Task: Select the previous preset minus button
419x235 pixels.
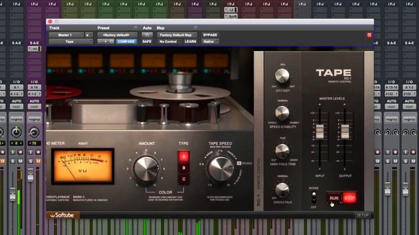Action: point(100,42)
